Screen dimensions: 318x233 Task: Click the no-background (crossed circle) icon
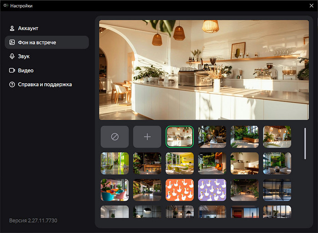[x=115, y=137]
